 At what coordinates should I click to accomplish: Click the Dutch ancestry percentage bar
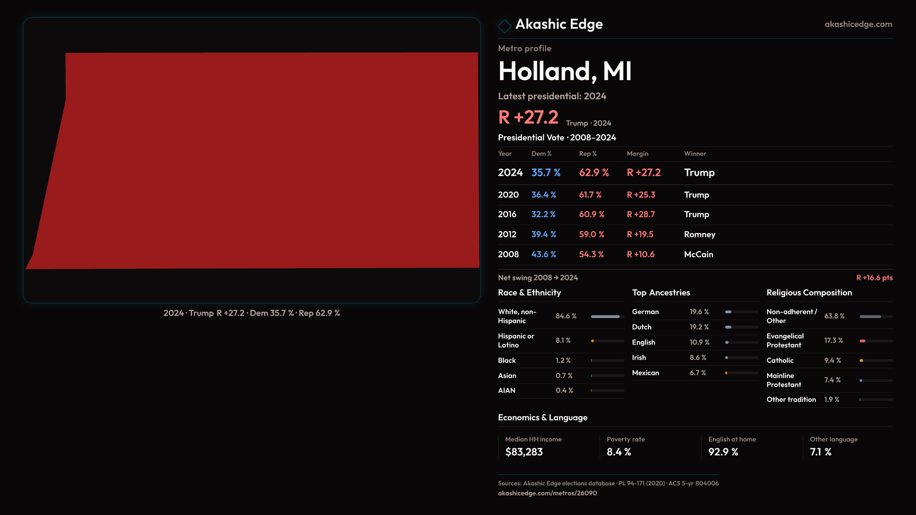(x=729, y=327)
